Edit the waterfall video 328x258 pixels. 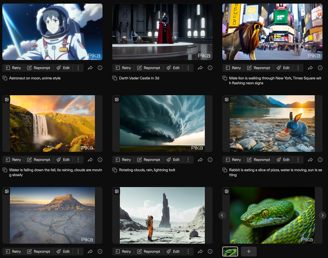click(63, 160)
